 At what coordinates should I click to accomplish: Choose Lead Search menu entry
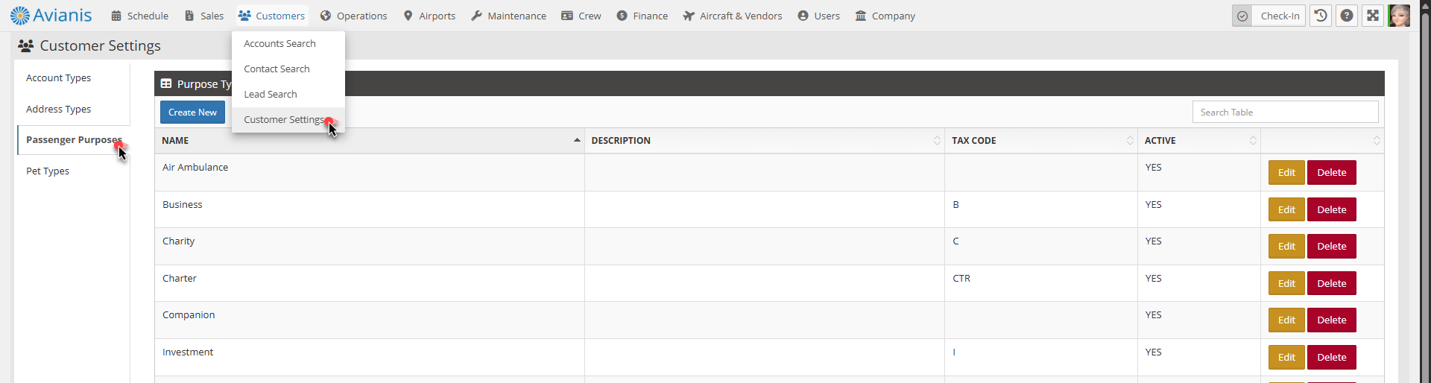271,94
